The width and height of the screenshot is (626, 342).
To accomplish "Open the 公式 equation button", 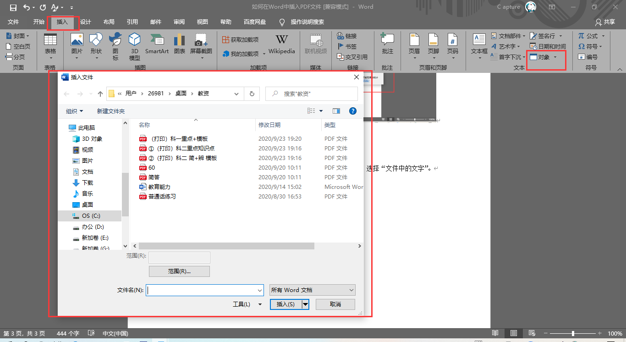I will pos(588,36).
